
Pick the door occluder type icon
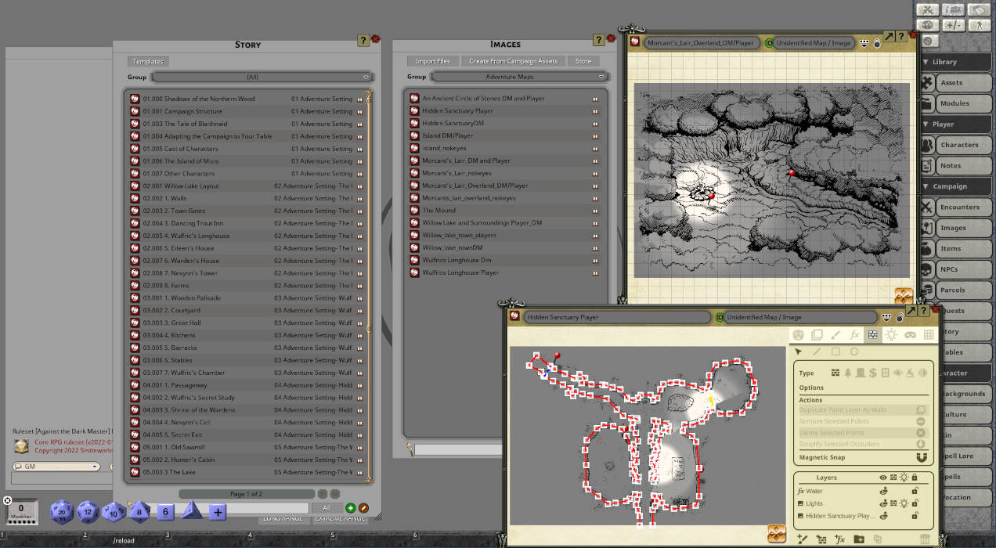(860, 373)
